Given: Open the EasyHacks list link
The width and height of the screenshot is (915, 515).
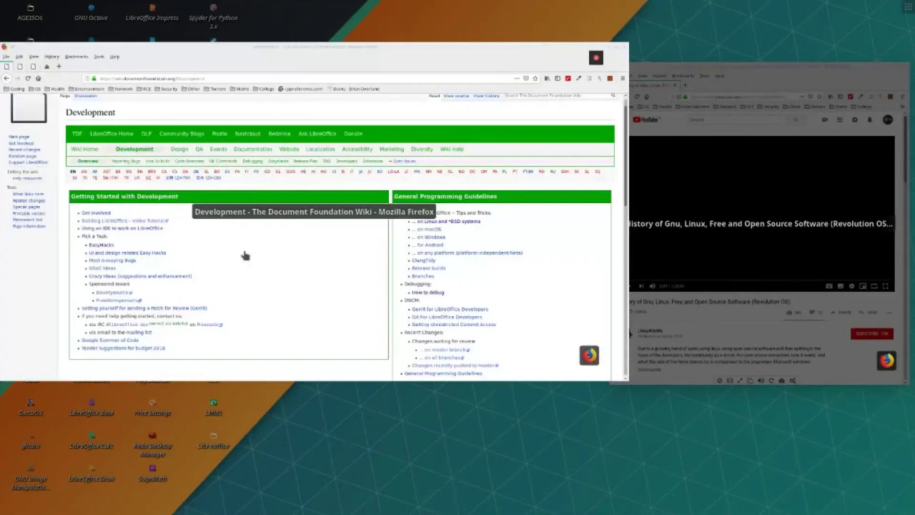Looking at the screenshot, I should point(101,245).
